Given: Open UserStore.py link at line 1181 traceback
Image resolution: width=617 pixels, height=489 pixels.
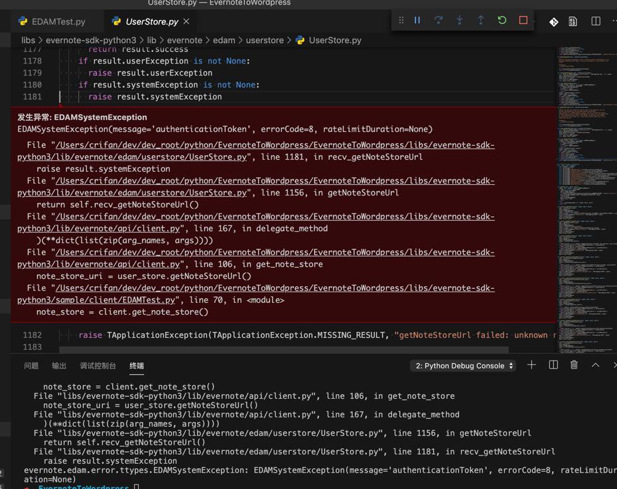Looking at the screenshot, I should pos(256,150).
